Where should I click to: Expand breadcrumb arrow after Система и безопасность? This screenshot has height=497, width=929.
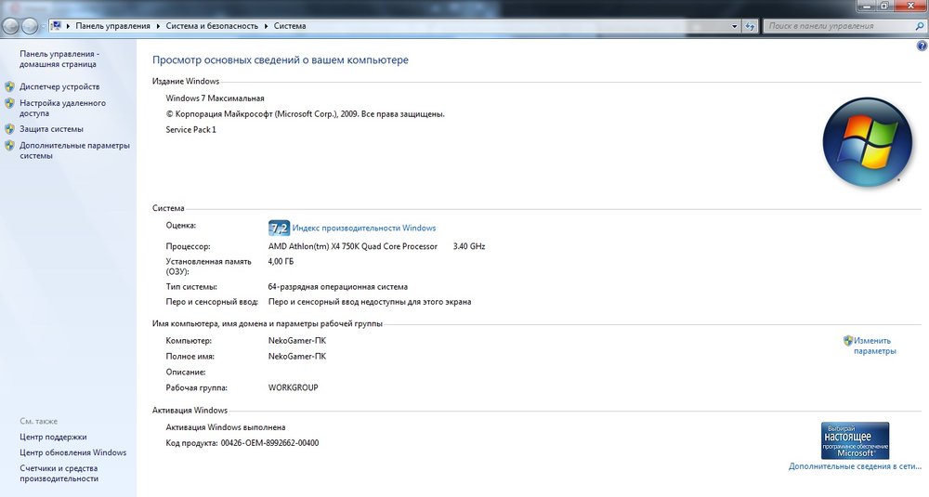point(266,26)
